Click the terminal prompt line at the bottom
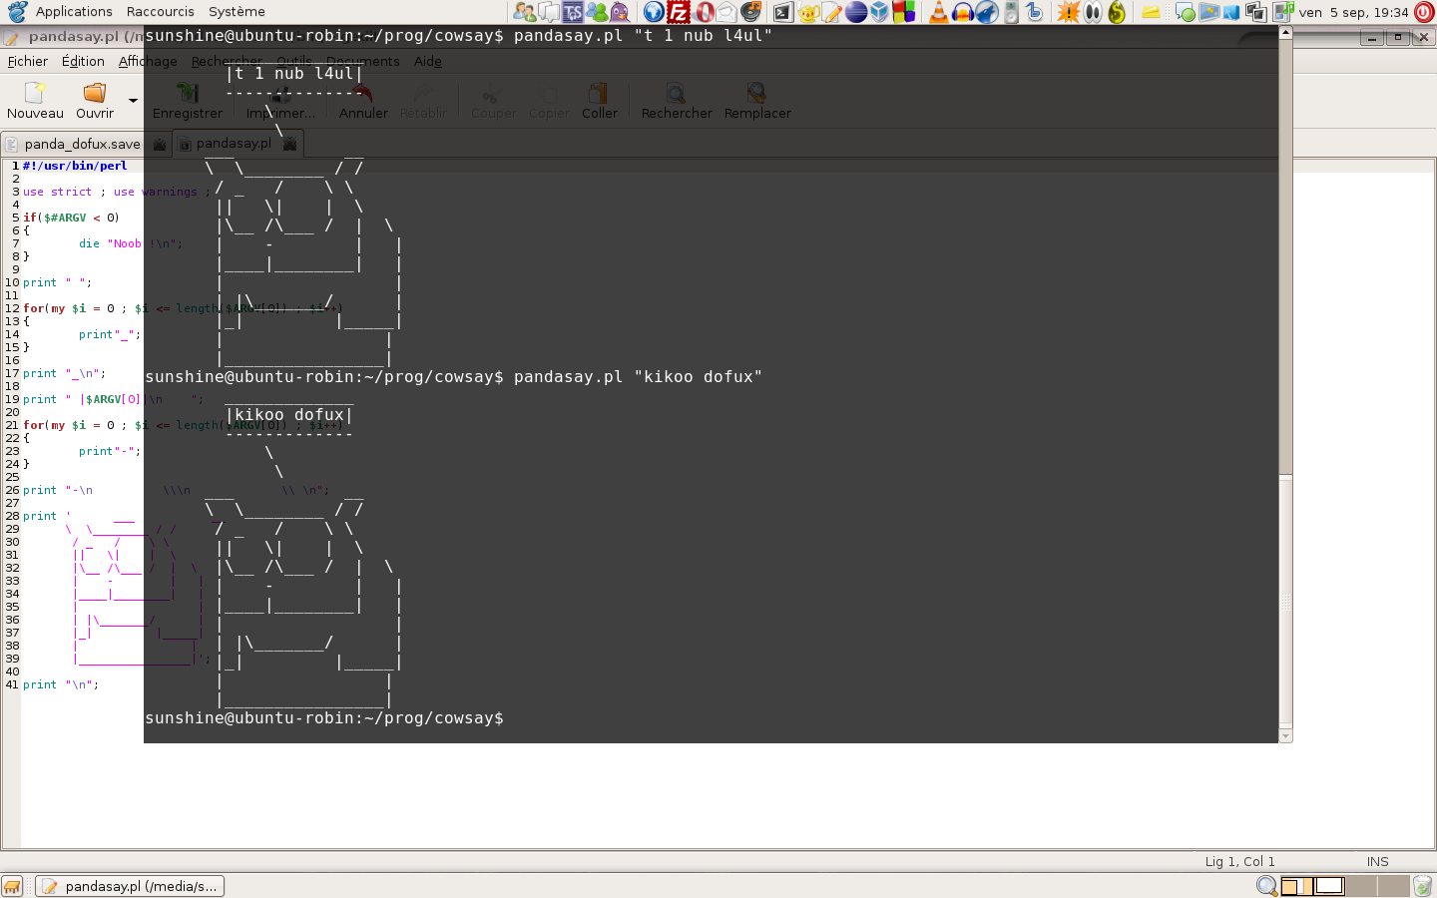 coord(324,718)
